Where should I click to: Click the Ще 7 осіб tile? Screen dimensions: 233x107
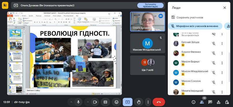pyautogui.click(x=147, y=65)
